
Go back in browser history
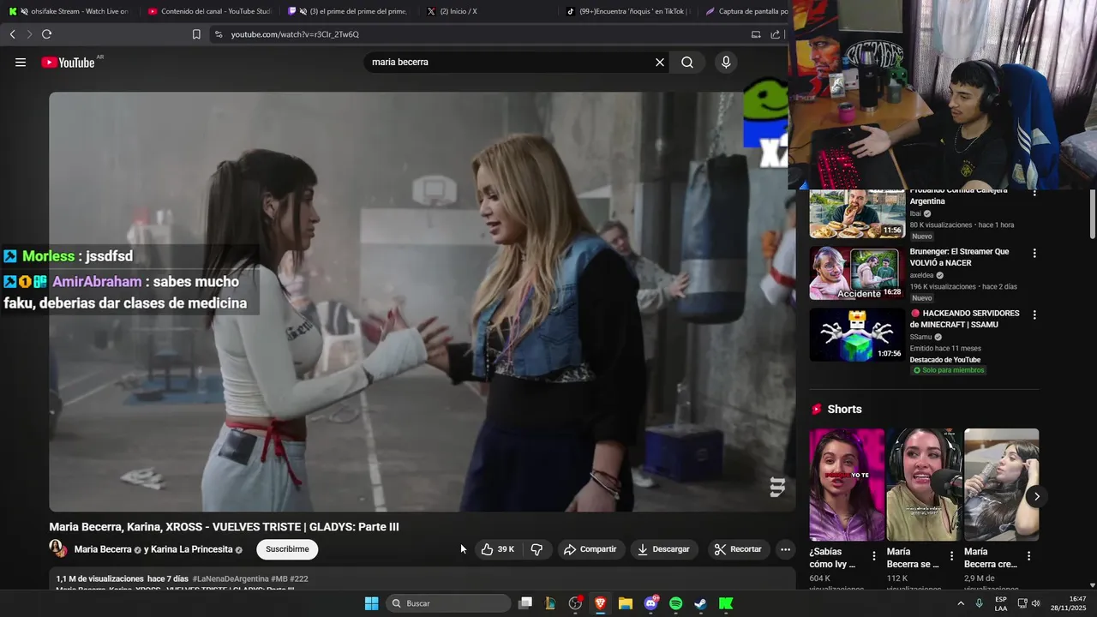(12, 34)
